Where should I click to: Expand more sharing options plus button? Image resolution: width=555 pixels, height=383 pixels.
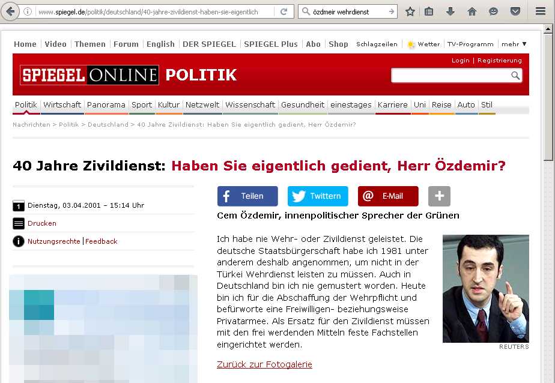coord(439,196)
